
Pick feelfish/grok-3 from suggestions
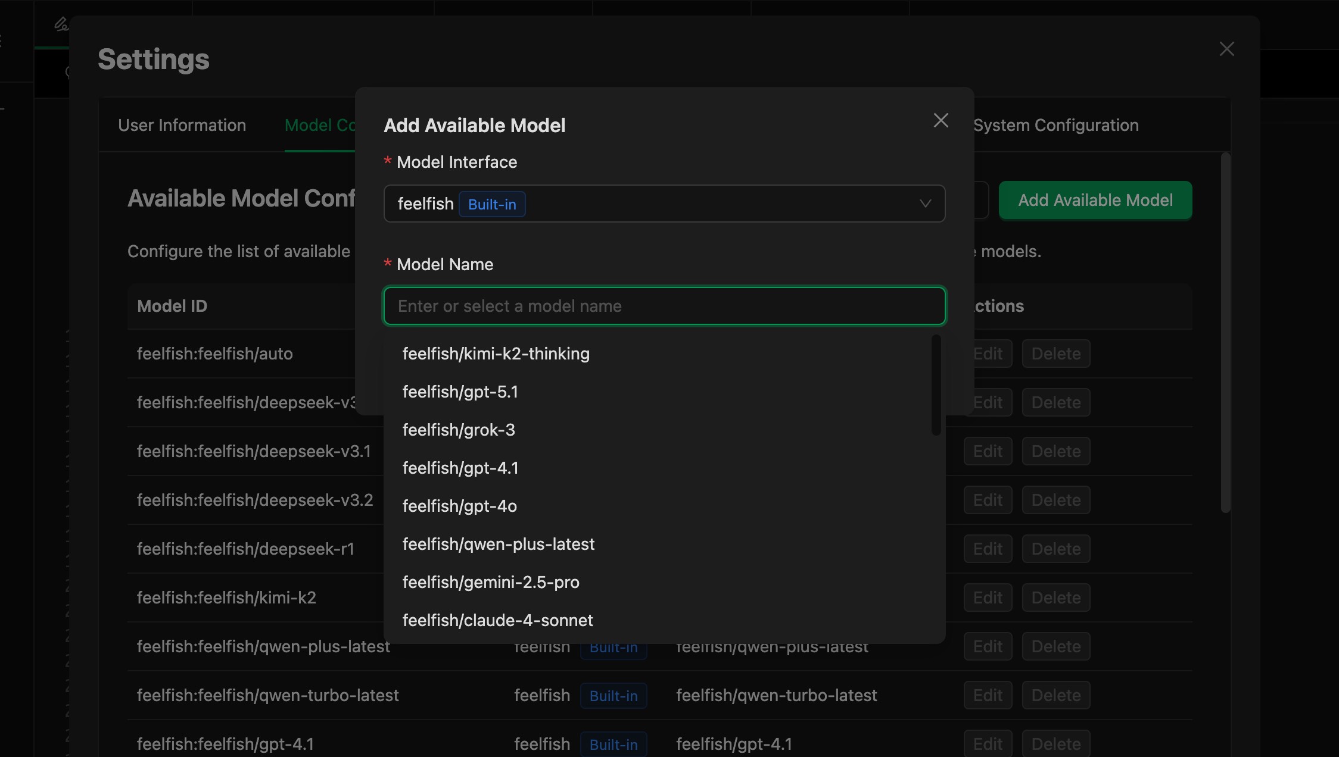459,430
